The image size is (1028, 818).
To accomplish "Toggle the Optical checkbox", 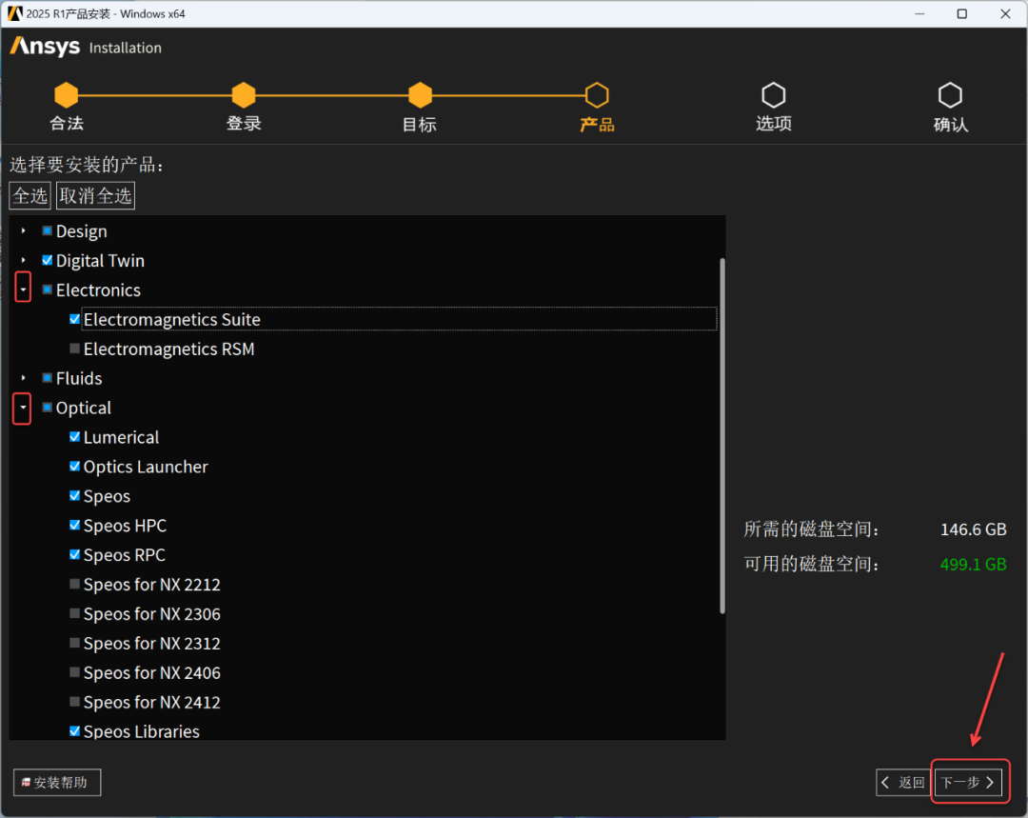I will [x=48, y=408].
